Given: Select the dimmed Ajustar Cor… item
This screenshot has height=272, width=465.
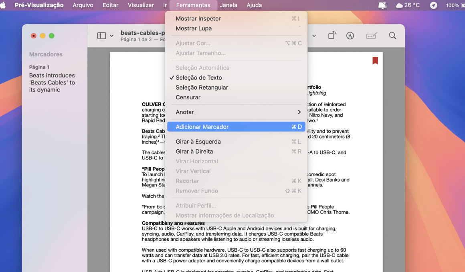Looking at the screenshot, I should point(237,43).
